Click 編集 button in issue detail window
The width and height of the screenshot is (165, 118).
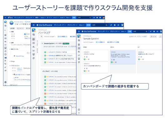12,28
